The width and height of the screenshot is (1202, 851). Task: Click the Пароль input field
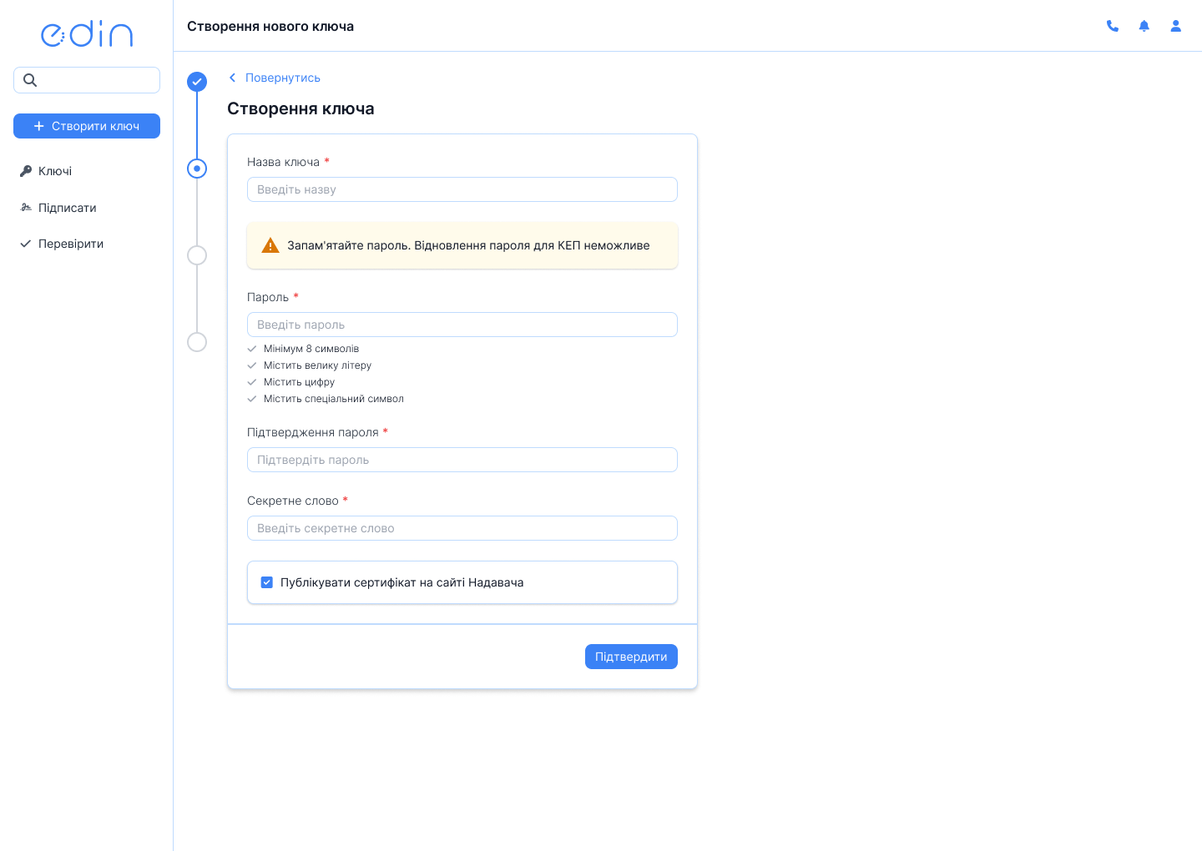click(462, 325)
